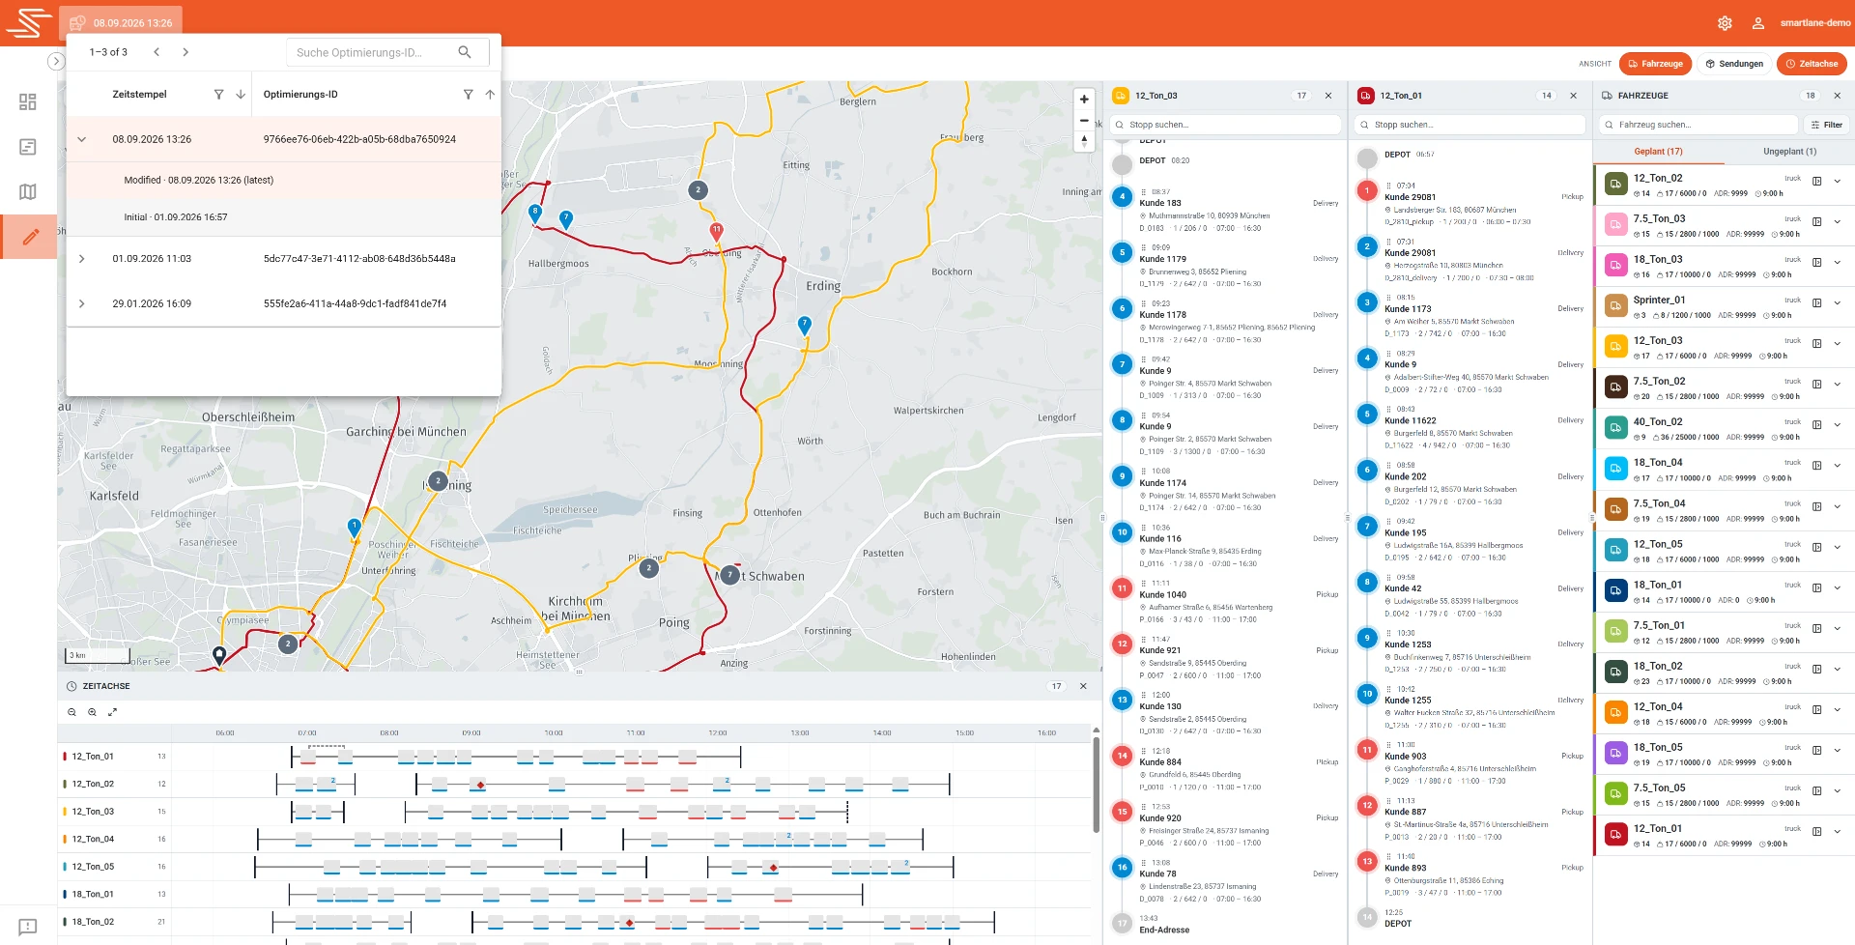Click pink color icon of 7.5_Ton_03
1855x945 pixels.
[x=1614, y=225]
